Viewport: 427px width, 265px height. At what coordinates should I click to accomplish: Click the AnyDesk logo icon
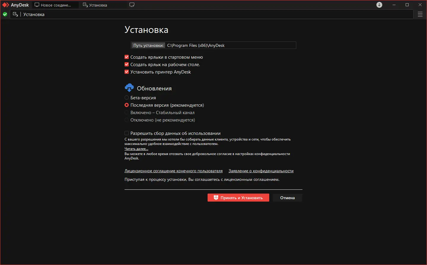6,5
